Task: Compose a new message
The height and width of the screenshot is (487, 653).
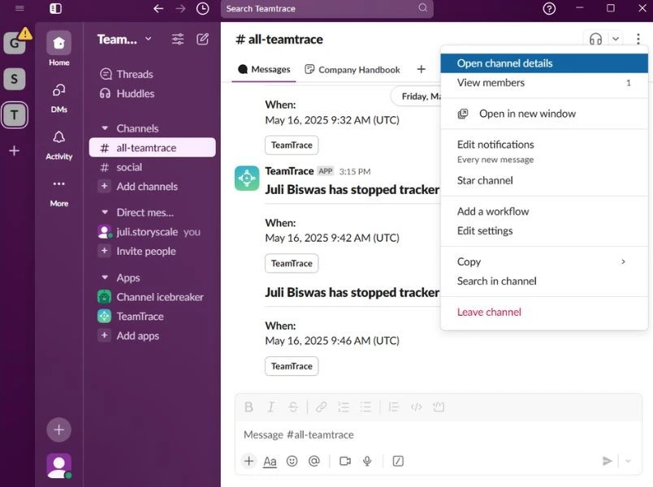Action: point(202,39)
